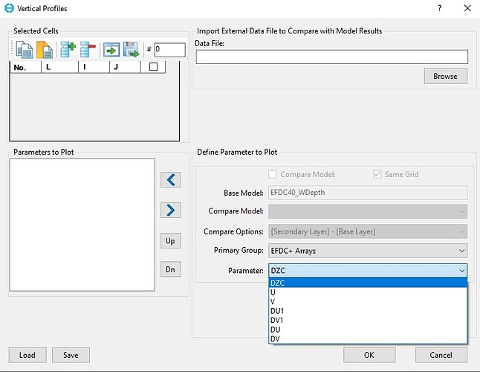Toggle the Compare Model checkbox

click(272, 174)
